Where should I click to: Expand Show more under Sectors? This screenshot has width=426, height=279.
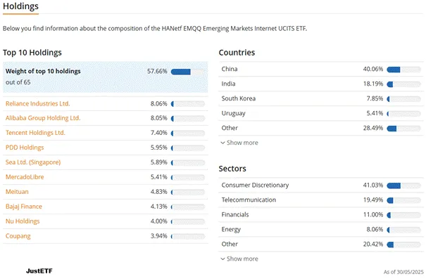pyautogui.click(x=239, y=259)
